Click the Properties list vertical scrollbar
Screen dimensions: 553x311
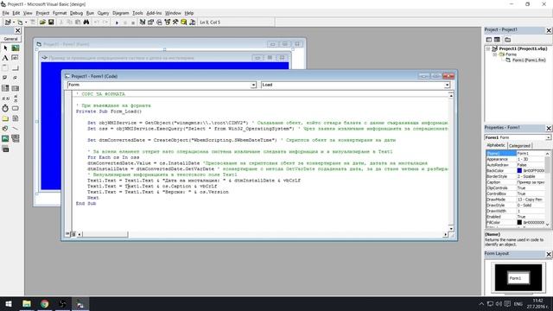547,188
